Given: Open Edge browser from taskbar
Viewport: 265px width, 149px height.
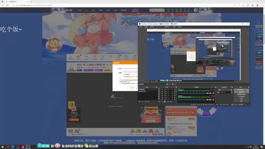Looking at the screenshot, I should (x=13, y=147).
